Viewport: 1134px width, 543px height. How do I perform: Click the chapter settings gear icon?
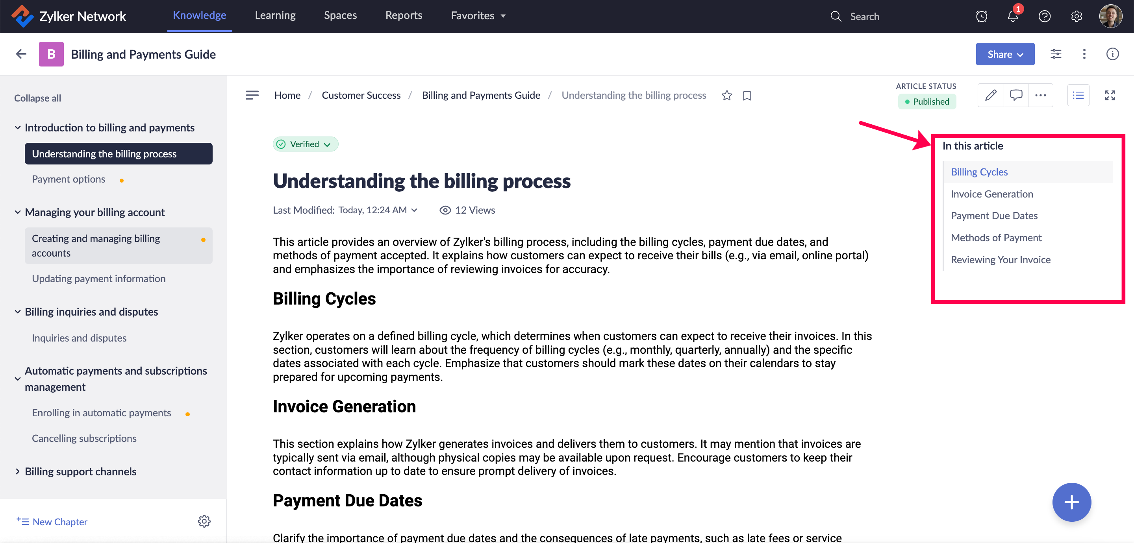click(204, 521)
